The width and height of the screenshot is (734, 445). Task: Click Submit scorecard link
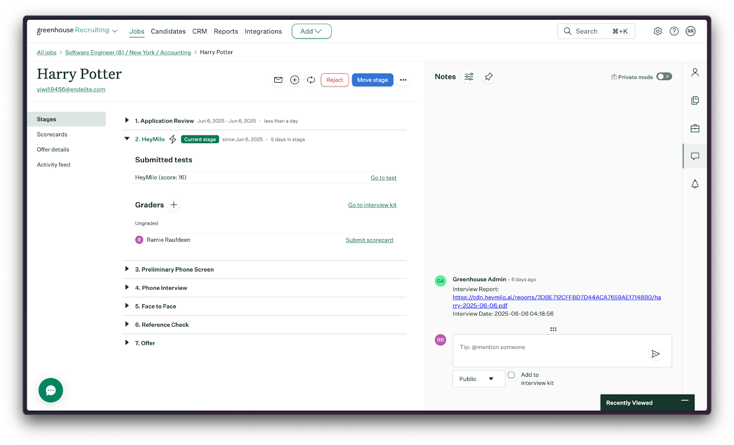pos(369,240)
